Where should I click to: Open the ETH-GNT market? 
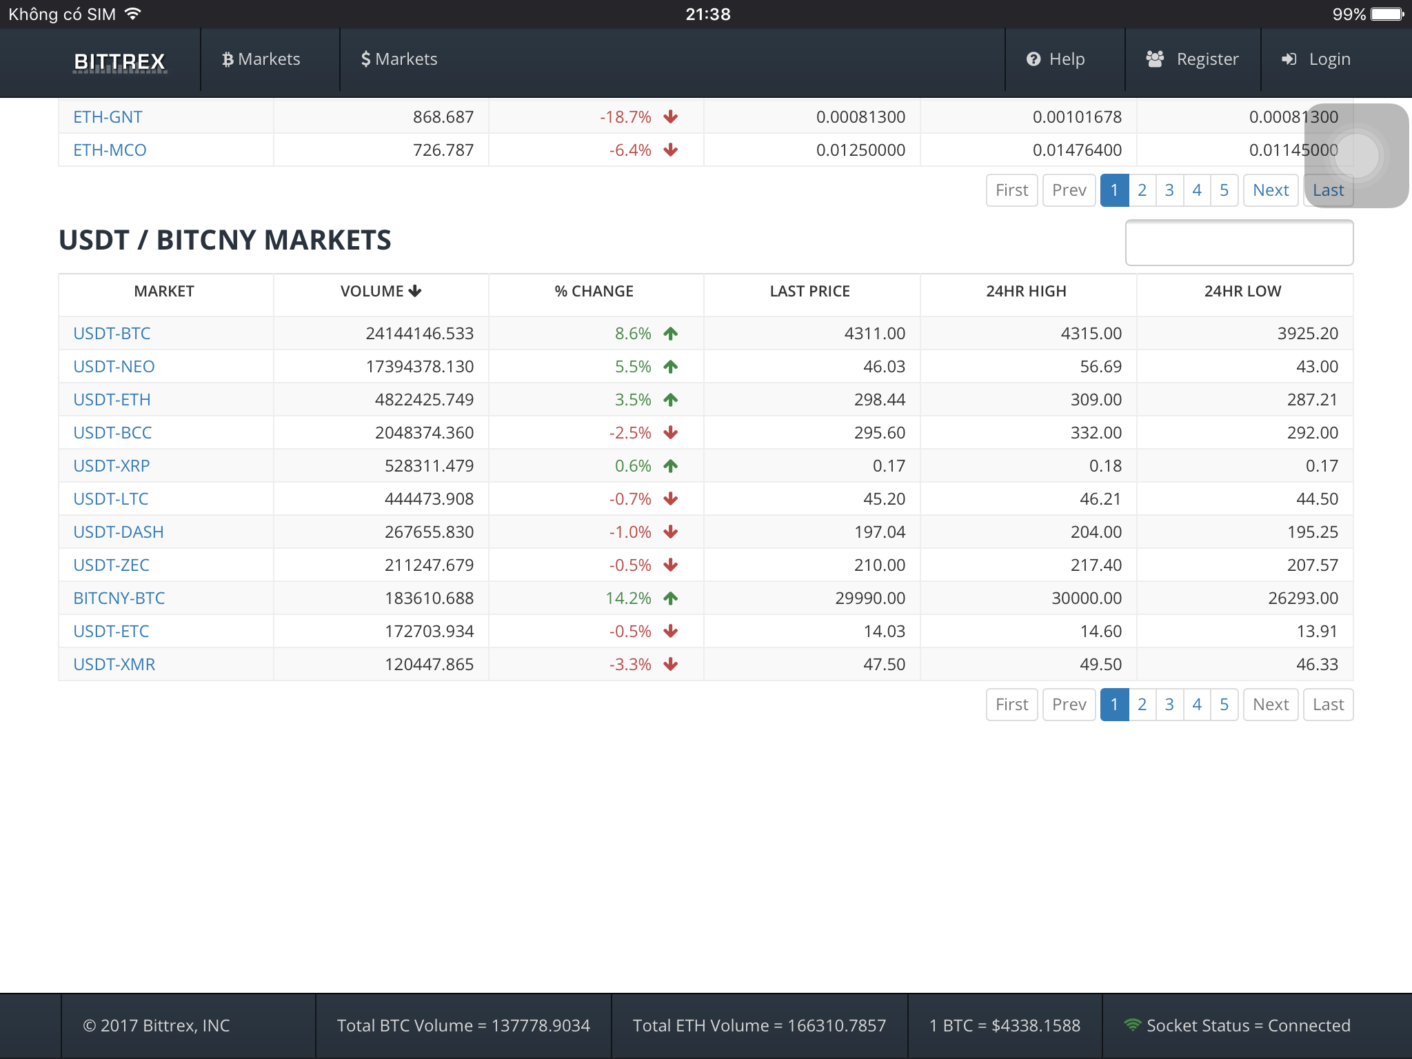click(108, 117)
